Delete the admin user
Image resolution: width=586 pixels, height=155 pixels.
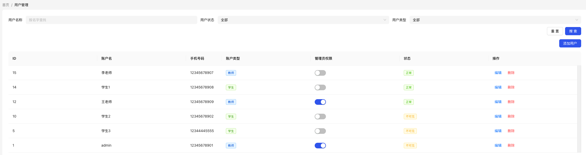click(511, 145)
